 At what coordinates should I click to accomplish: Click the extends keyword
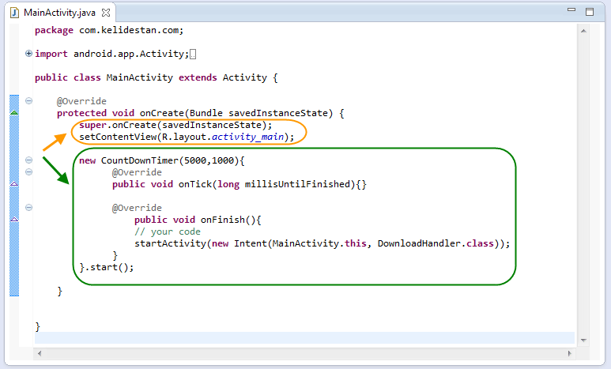(x=198, y=77)
